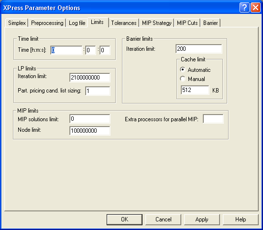263x230 pixels.
Task: Click the Extra processors for parallel MIP field
Action: pos(213,119)
